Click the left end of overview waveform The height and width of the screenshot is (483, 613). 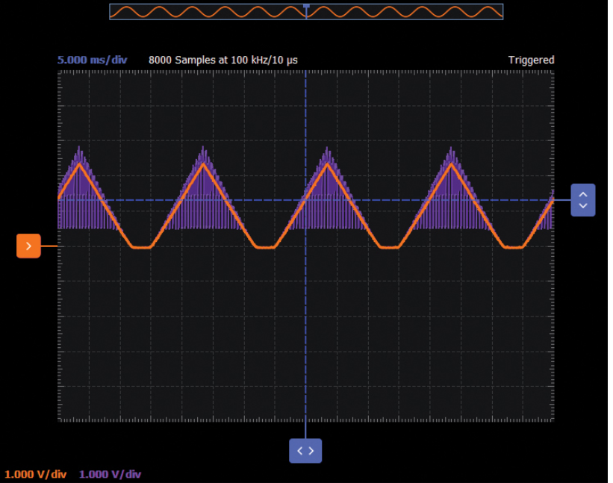click(x=113, y=12)
